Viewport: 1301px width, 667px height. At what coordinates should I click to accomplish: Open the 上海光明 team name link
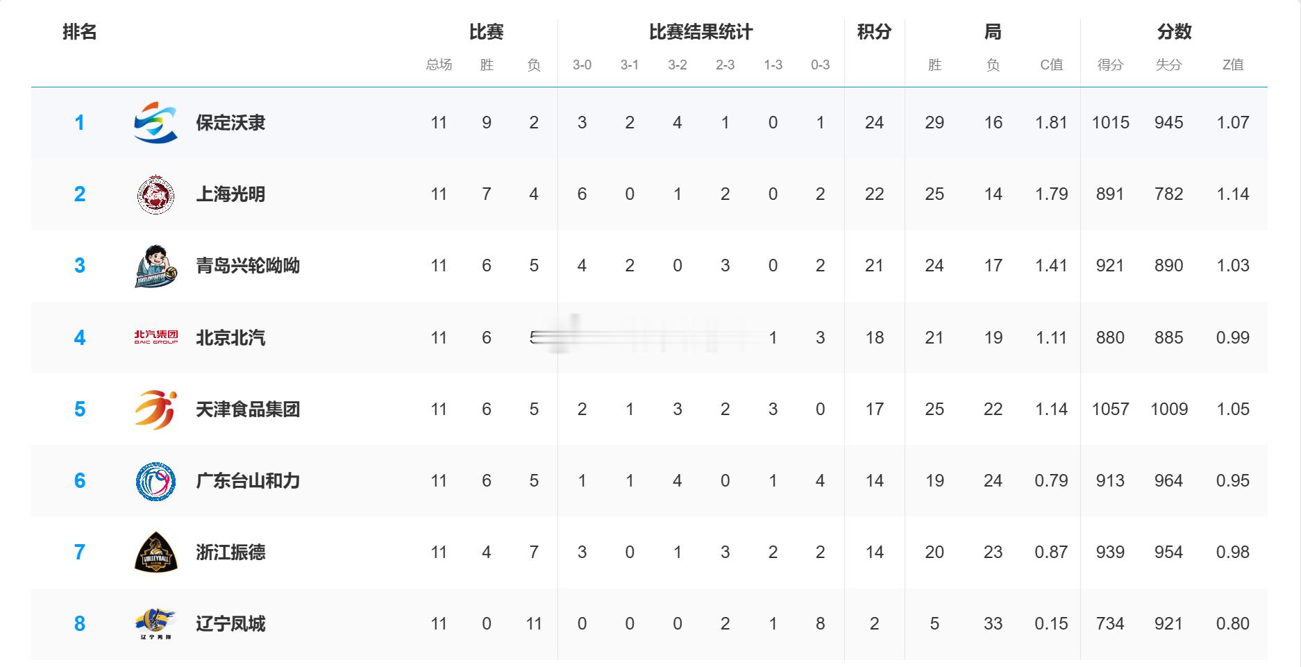[230, 194]
